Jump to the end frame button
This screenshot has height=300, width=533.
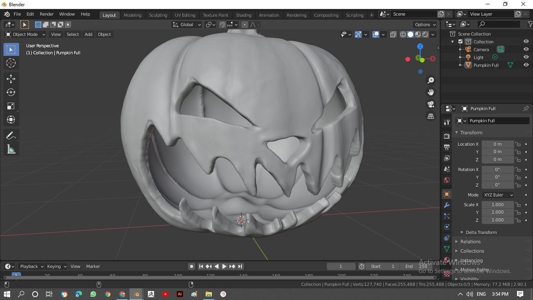pos(240,266)
